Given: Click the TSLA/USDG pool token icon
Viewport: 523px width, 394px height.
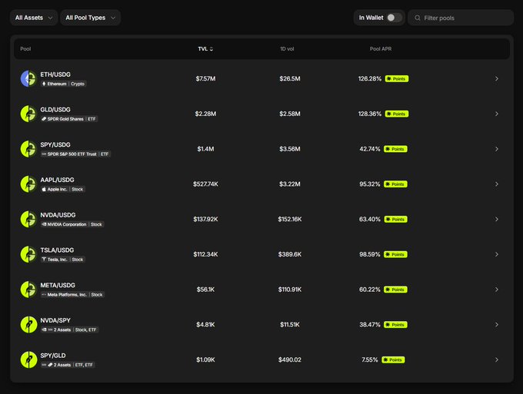Looking at the screenshot, I should coord(28,254).
